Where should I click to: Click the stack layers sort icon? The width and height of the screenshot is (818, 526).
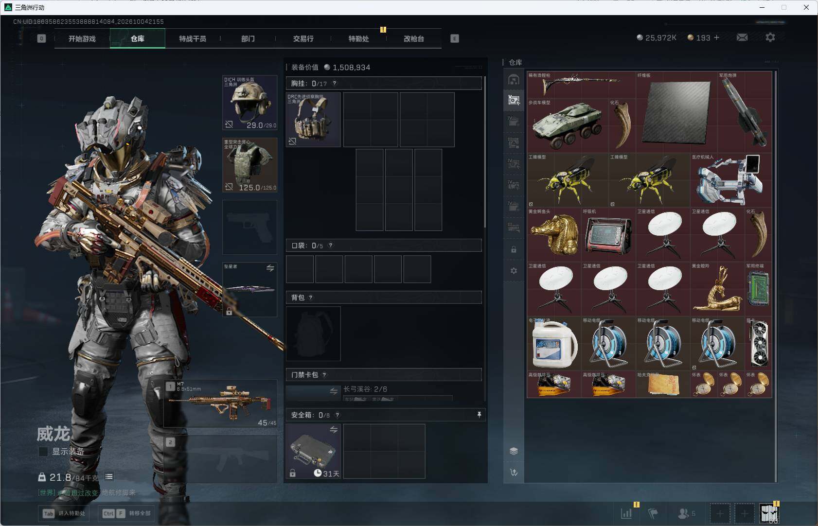514,451
